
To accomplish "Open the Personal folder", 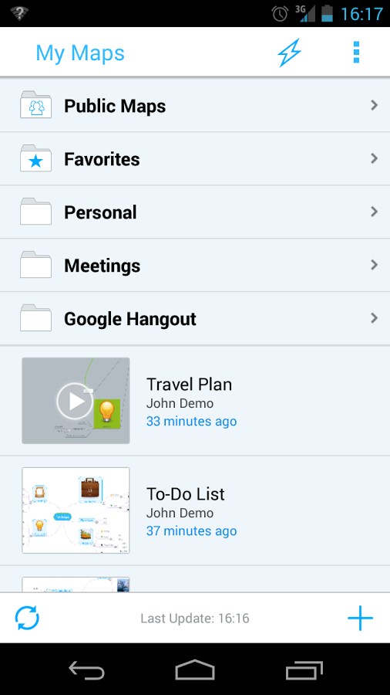I will point(195,212).
